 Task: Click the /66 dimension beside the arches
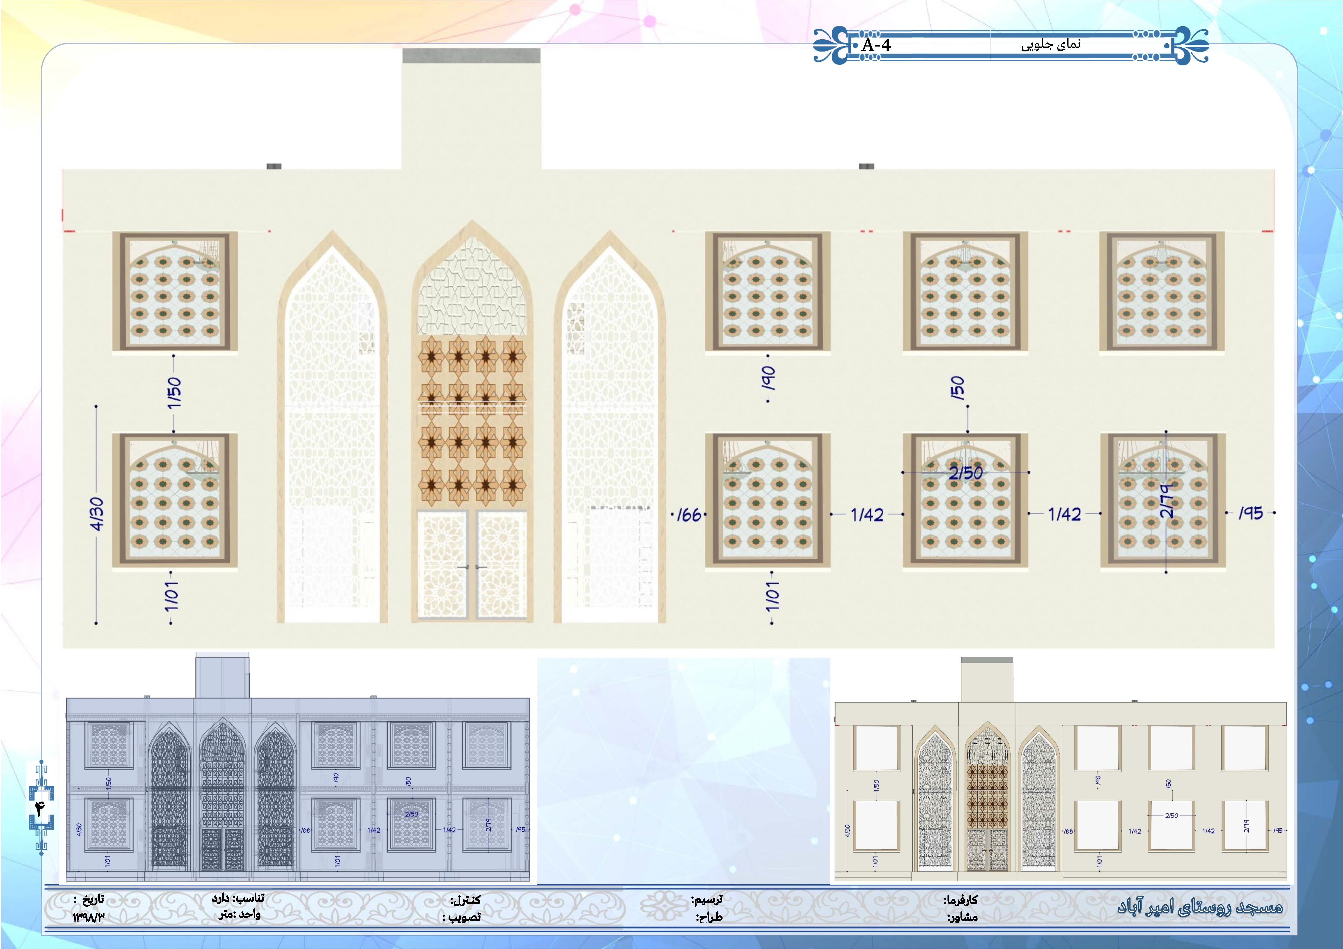(x=688, y=515)
